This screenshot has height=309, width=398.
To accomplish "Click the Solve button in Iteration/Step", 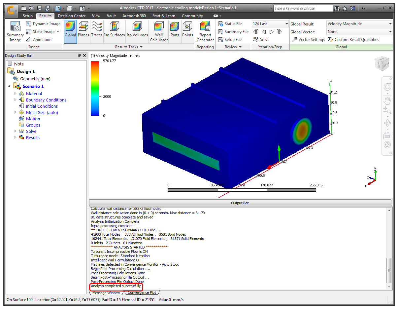I will pos(261,40).
